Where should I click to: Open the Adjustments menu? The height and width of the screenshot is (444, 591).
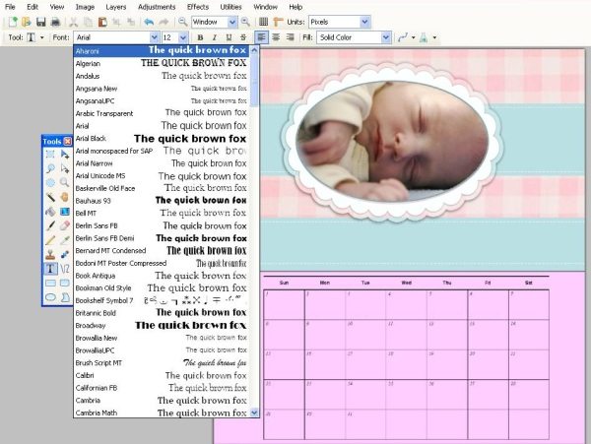156,6
